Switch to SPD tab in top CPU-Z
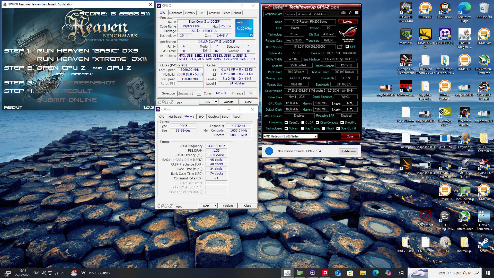Image resolution: width=494 pixels, height=278 pixels. [x=202, y=13]
